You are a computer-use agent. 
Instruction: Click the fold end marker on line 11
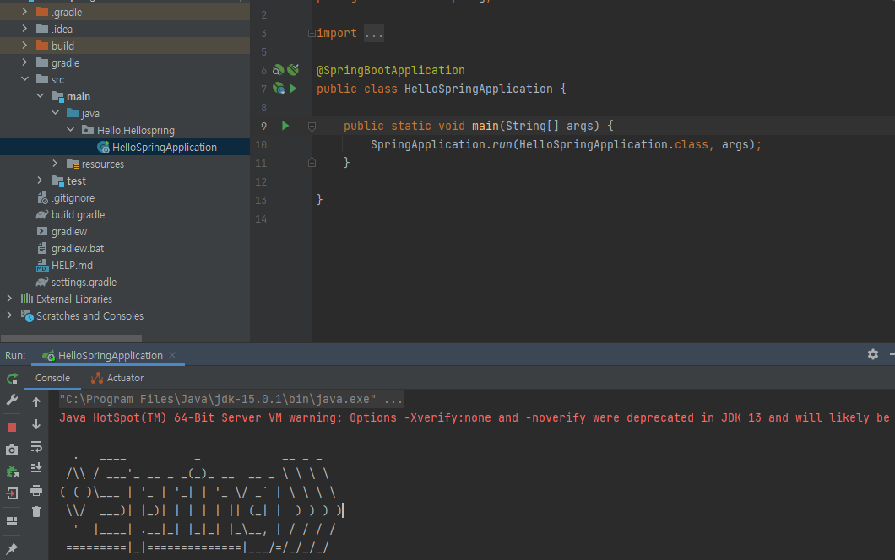pyautogui.click(x=312, y=163)
